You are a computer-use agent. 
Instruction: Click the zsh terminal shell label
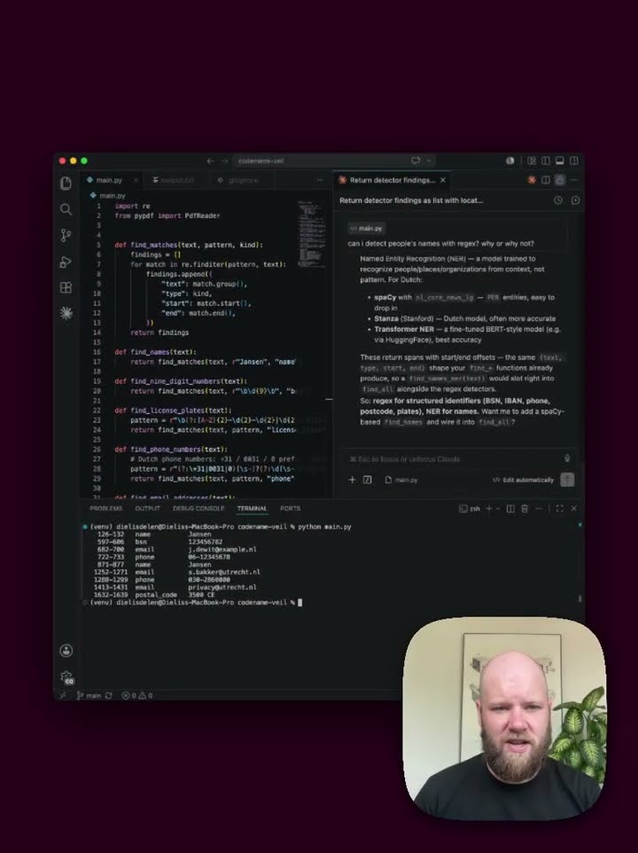[x=470, y=509]
